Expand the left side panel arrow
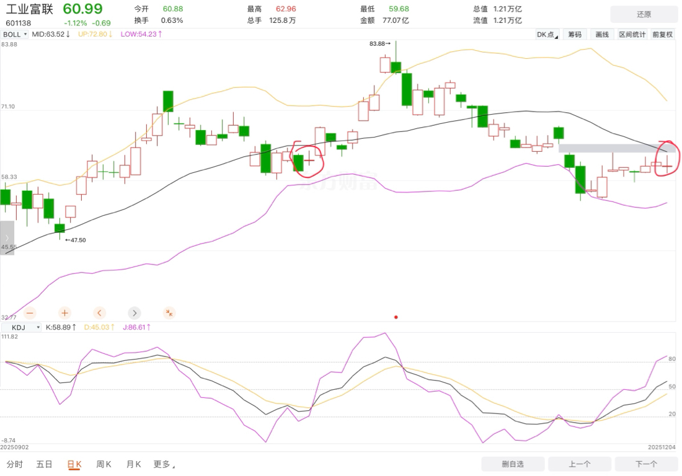 click(7, 238)
